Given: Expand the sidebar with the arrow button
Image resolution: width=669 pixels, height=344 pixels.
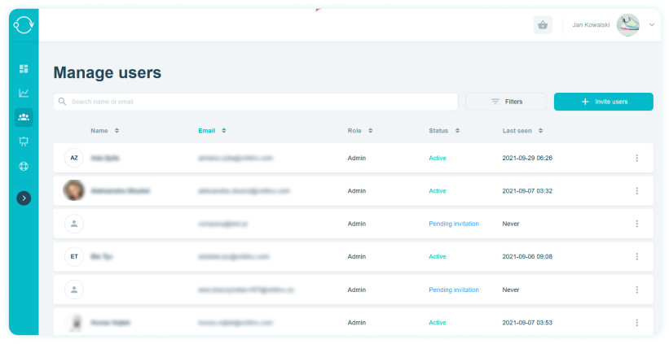Looking at the screenshot, I should point(24,198).
